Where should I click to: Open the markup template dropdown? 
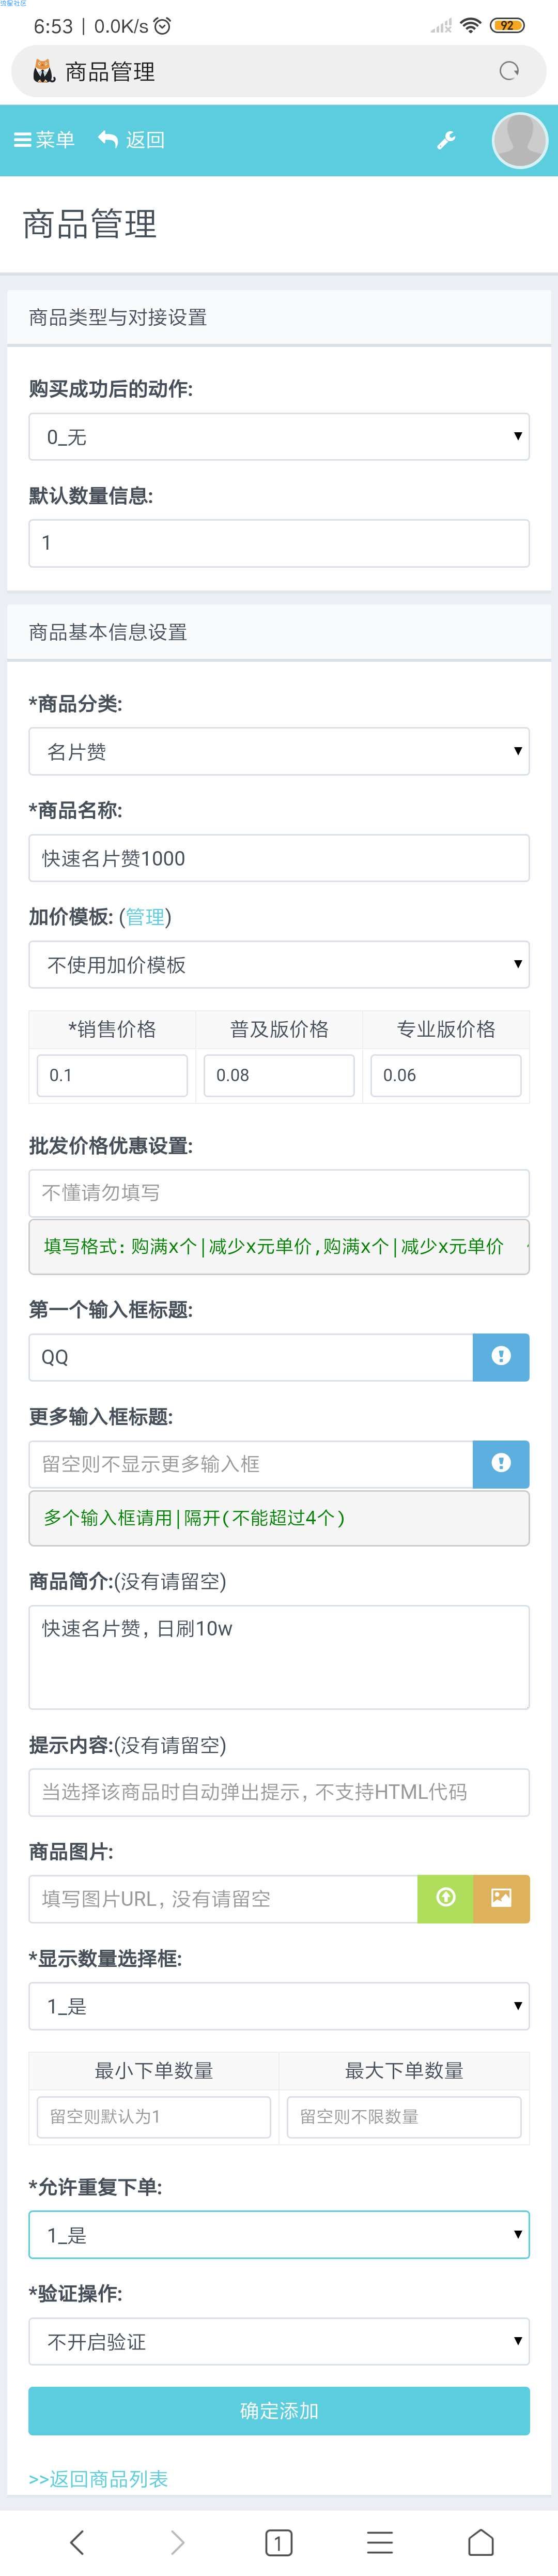(x=279, y=965)
